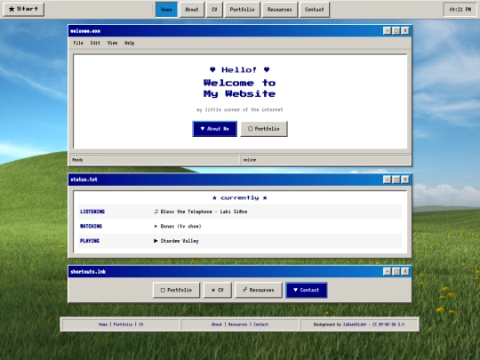Open the ZaDarkSide background credit link
Image resolution: width=480 pixels, height=360 pixels.
pos(355,324)
